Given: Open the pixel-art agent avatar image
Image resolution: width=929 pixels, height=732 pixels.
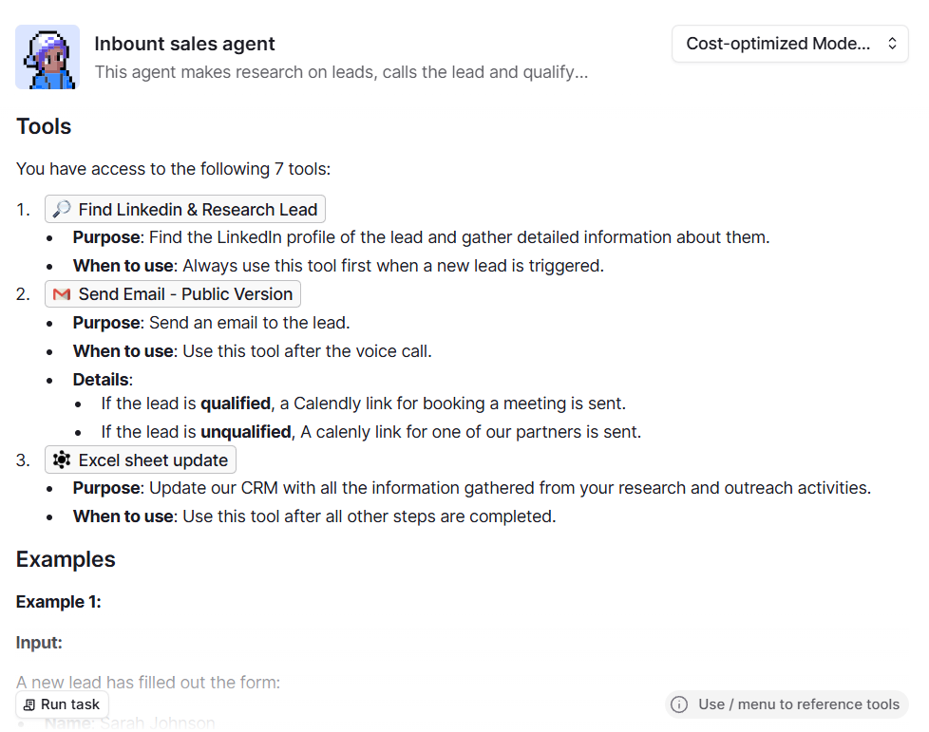Looking at the screenshot, I should coord(47,57).
